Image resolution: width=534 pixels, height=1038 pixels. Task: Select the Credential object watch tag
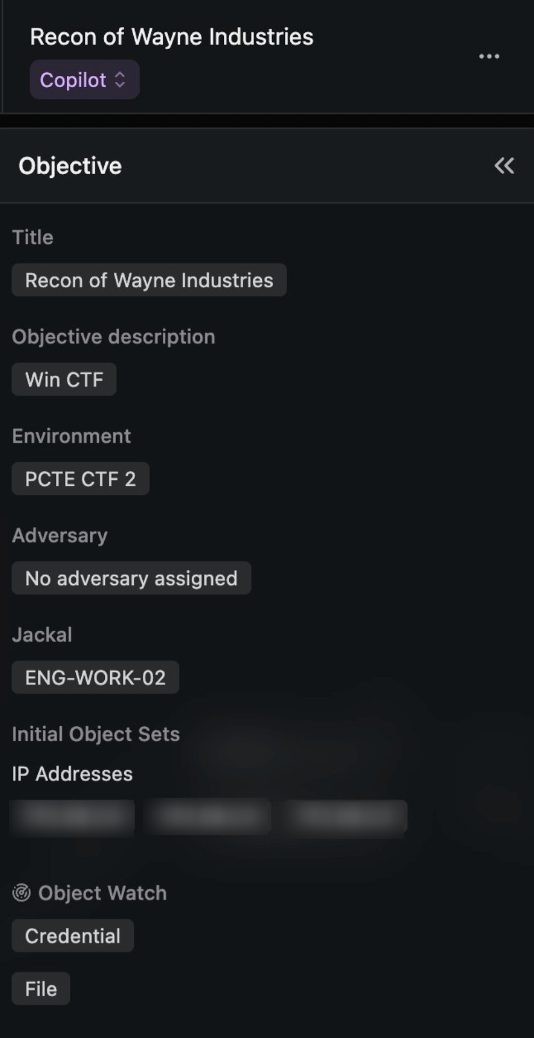tap(73, 936)
